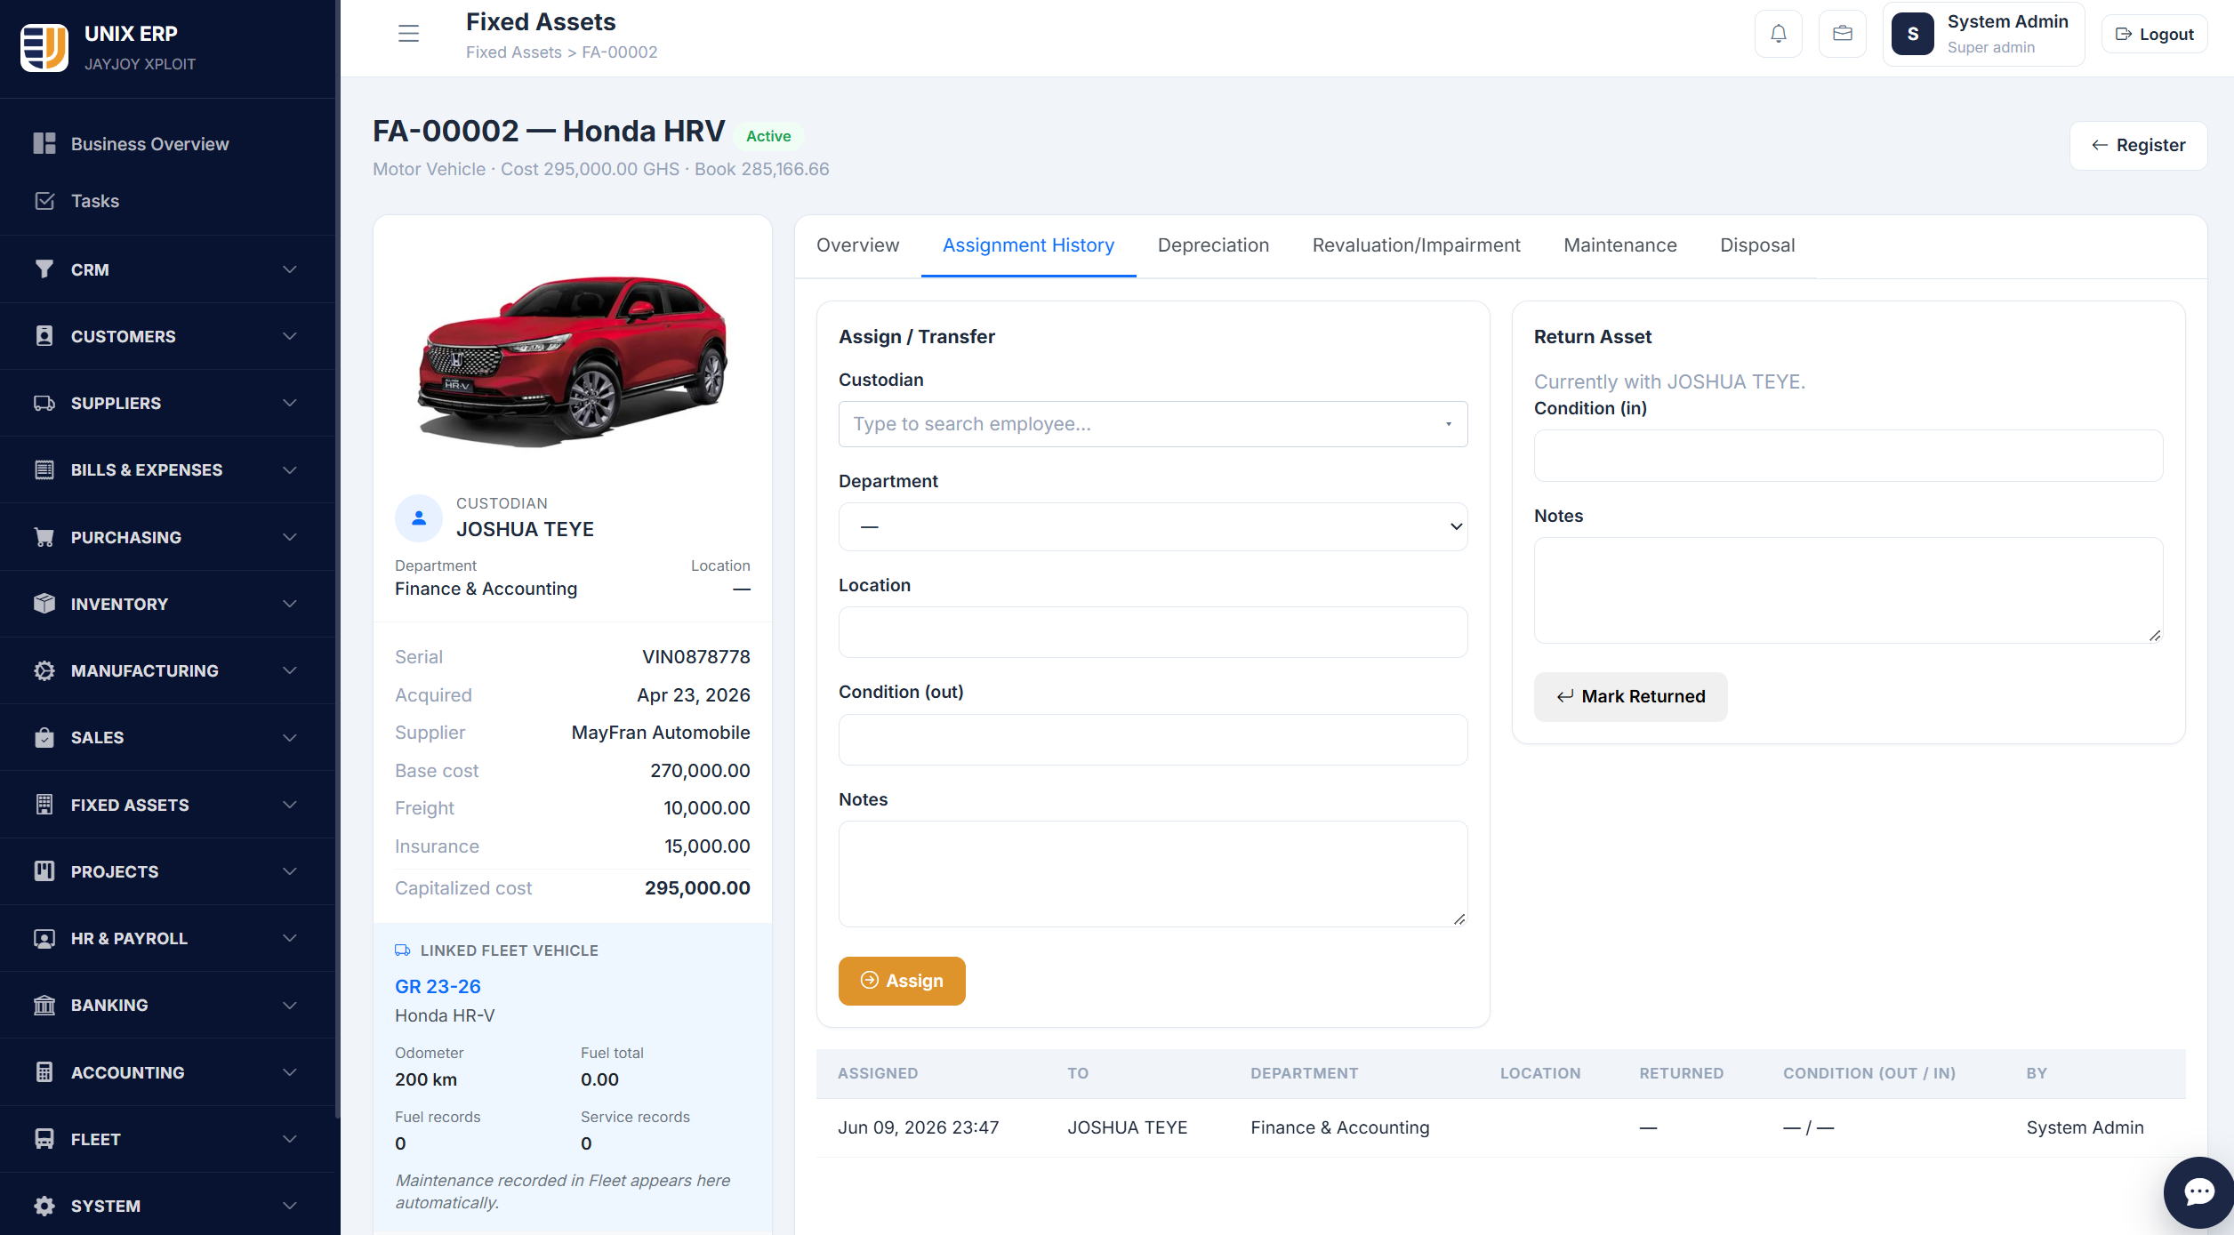Click the Manufacturing gear icon
This screenshot has height=1235, width=2234.
pos(44,670)
